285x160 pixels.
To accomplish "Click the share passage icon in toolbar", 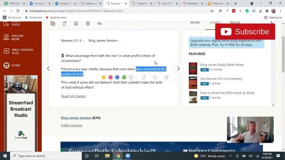I will [64, 24].
